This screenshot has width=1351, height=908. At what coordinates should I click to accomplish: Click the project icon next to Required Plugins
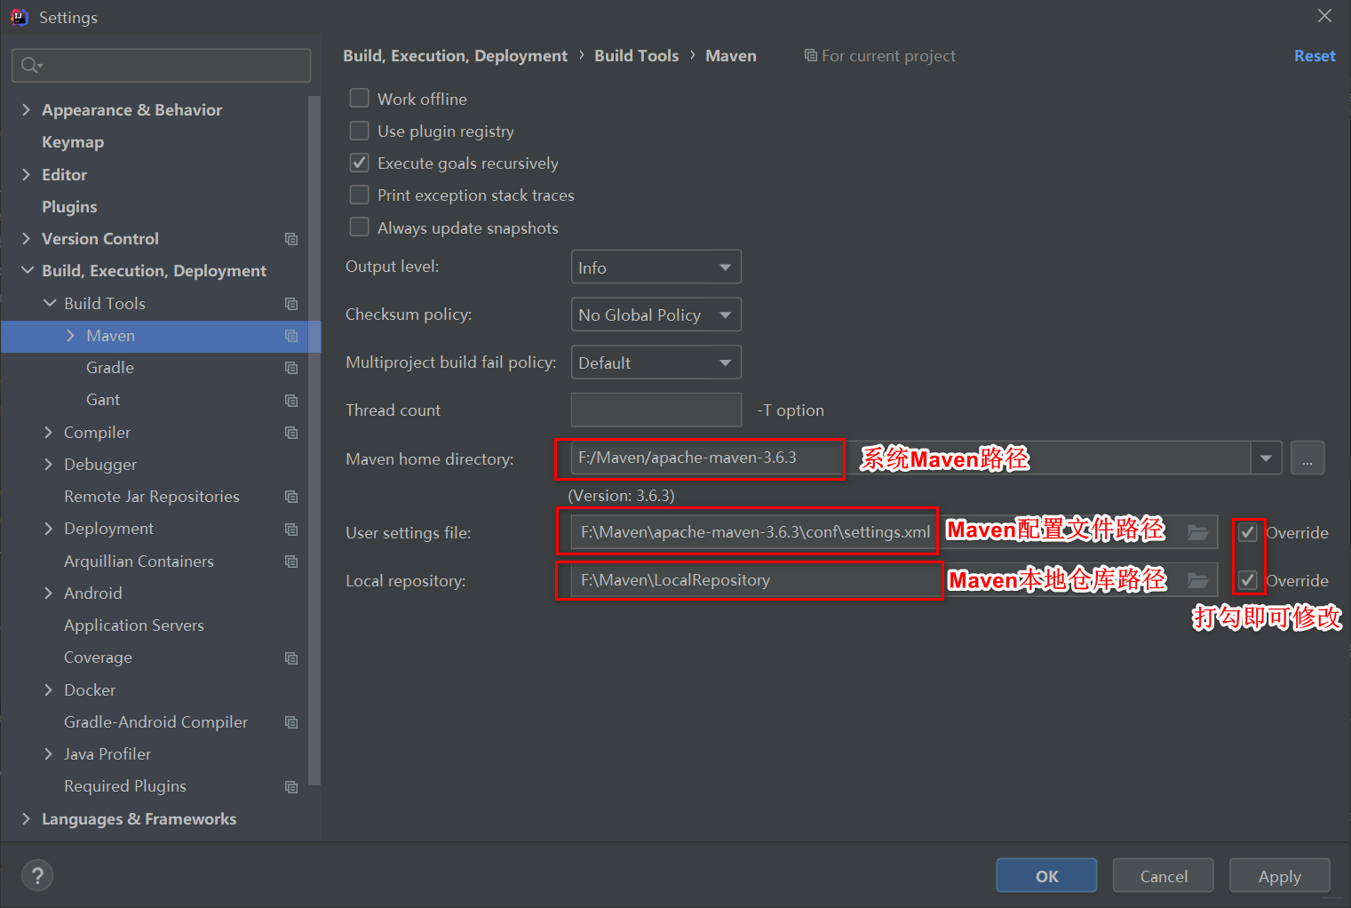(x=291, y=786)
